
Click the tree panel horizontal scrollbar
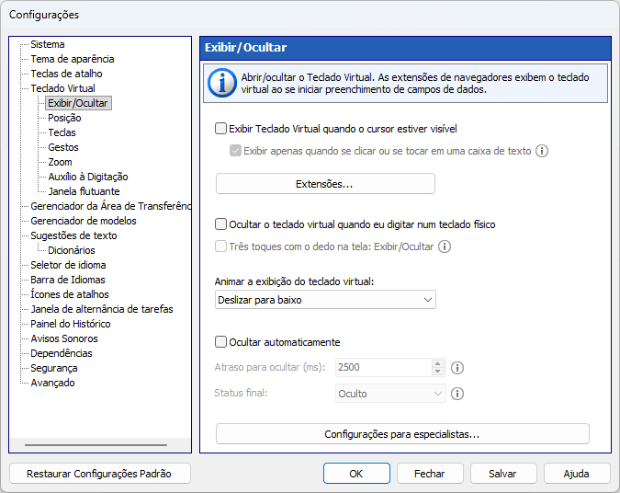96,445
